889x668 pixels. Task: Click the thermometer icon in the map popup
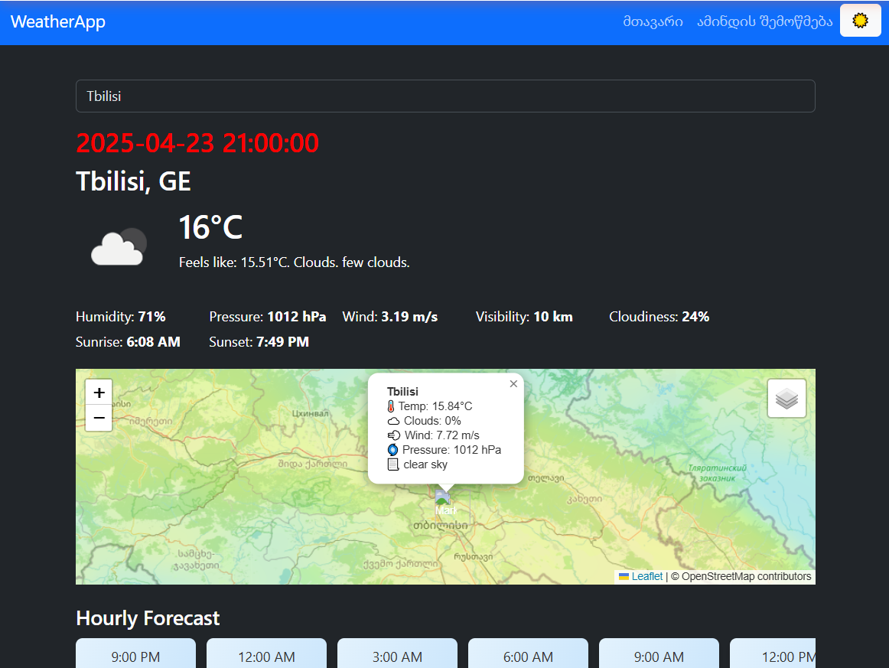coord(392,406)
